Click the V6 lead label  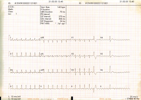coord(101,70)
